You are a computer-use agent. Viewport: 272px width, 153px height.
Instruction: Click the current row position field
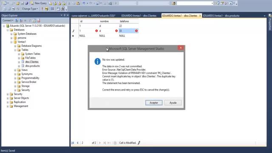tap(86, 143)
